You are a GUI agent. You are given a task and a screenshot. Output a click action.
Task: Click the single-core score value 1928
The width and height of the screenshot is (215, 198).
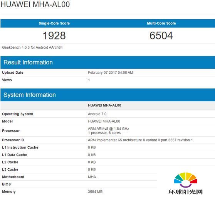coord(54,36)
